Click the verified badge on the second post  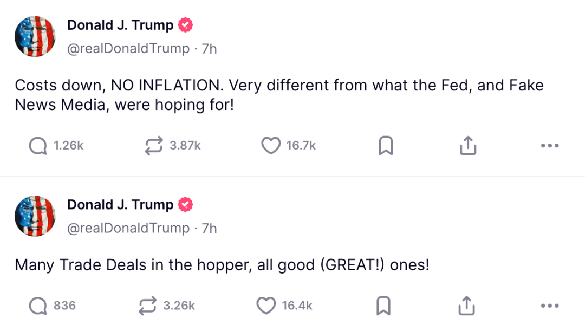click(185, 204)
